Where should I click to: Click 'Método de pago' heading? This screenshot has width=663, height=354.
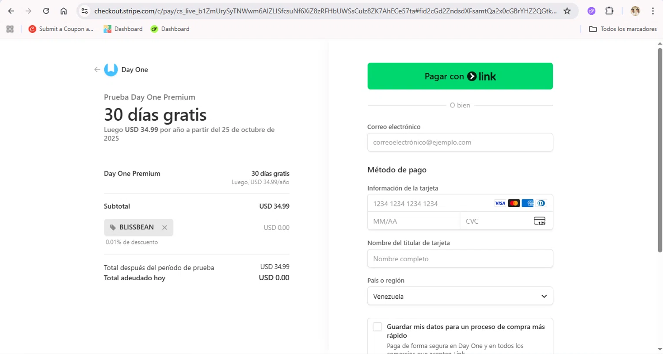click(x=397, y=170)
